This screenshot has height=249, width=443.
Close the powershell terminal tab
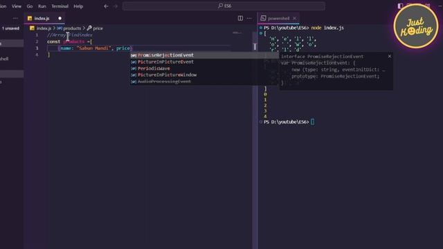click(295, 19)
